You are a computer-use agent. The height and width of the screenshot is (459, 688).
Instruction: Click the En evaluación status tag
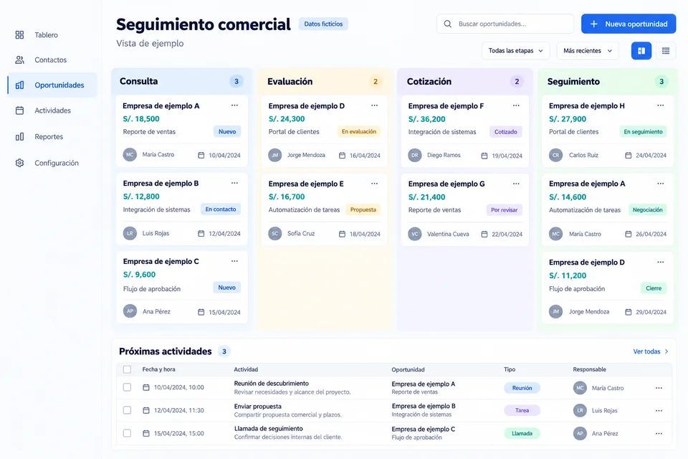[x=359, y=131]
